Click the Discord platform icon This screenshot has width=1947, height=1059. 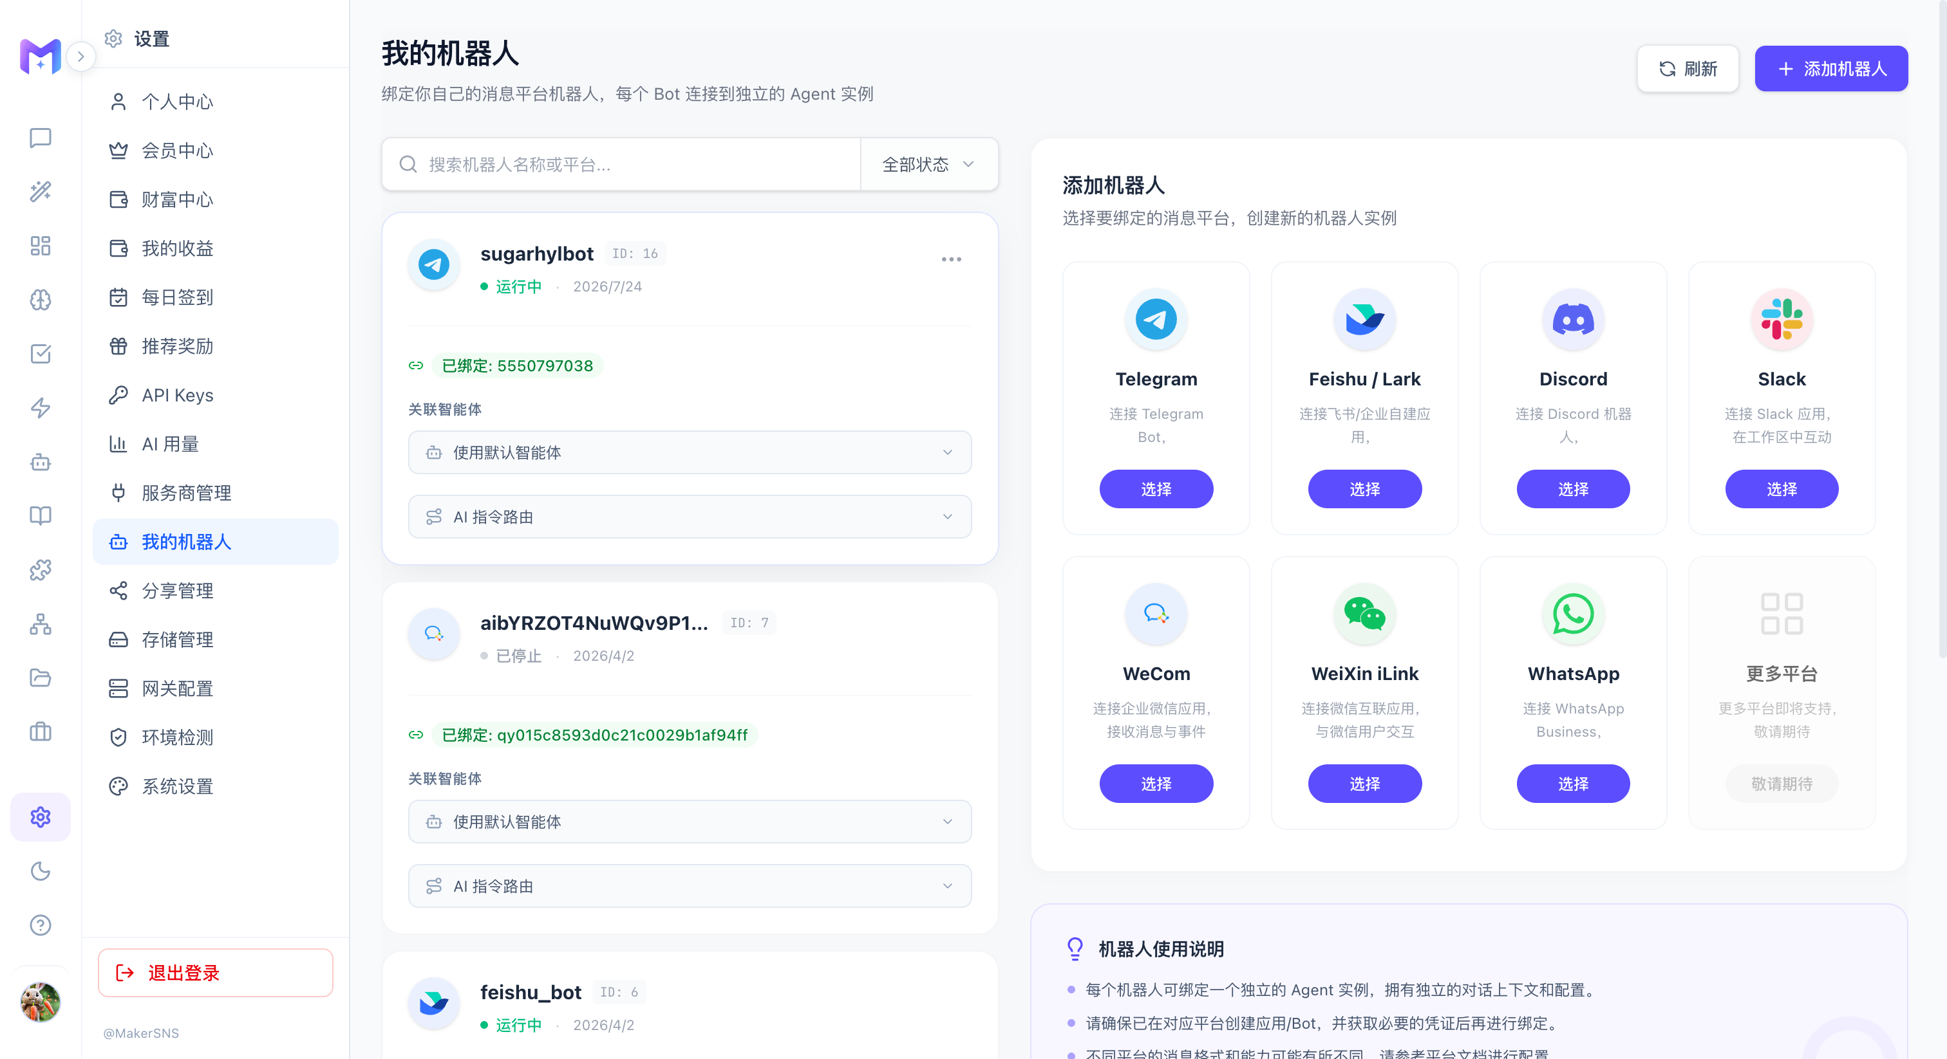tap(1574, 320)
